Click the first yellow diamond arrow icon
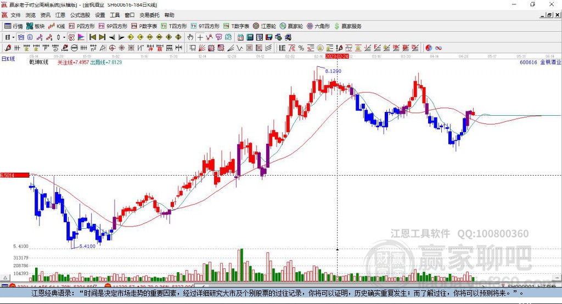The width and height of the screenshot is (562, 304). [131, 37]
